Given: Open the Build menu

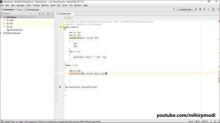Looking at the screenshot, I should (53, 5).
